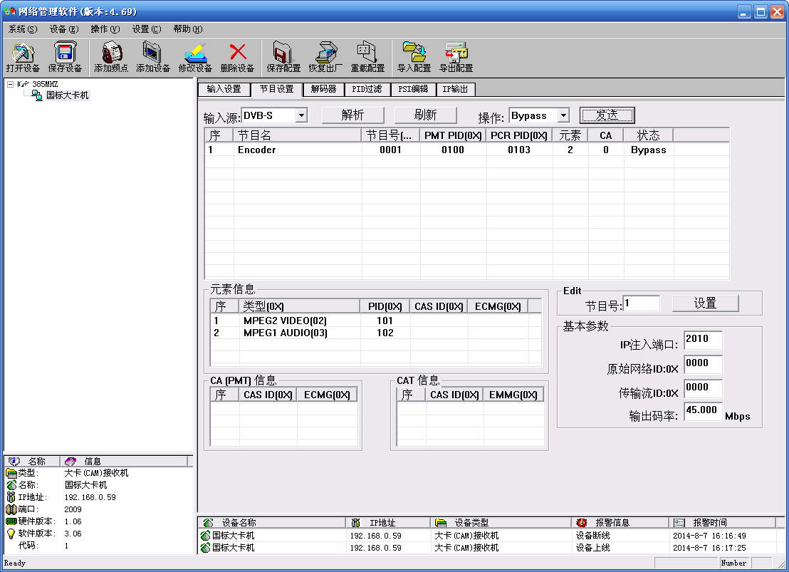Click the 设置 button in Edit group
Screen dimensions: 789x572
pos(705,303)
